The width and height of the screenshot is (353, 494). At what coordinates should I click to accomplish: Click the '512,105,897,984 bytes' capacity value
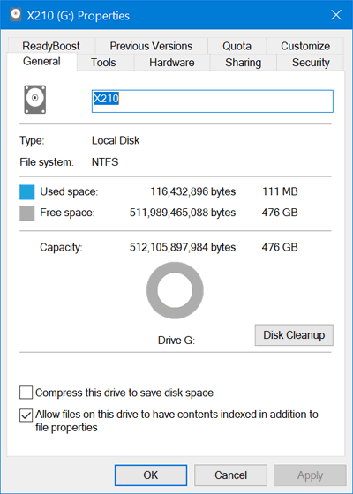(183, 247)
